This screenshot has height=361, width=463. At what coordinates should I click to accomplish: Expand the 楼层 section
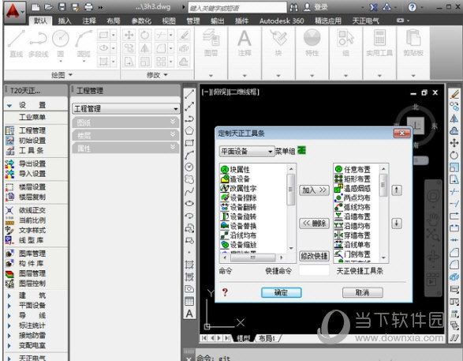point(125,135)
